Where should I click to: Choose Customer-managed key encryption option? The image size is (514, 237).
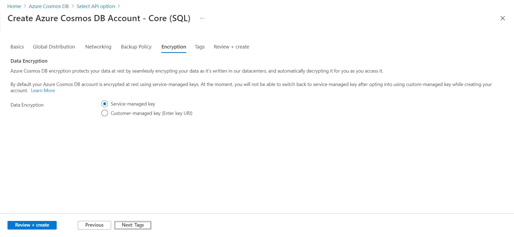click(105, 113)
